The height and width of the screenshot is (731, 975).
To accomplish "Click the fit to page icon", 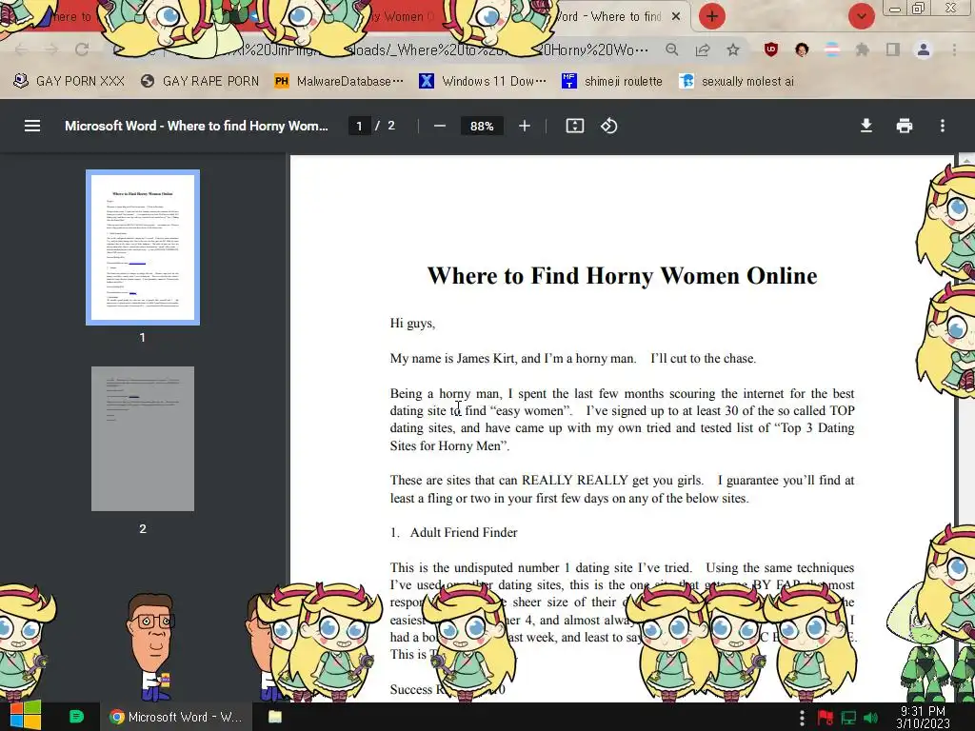I will tap(574, 127).
